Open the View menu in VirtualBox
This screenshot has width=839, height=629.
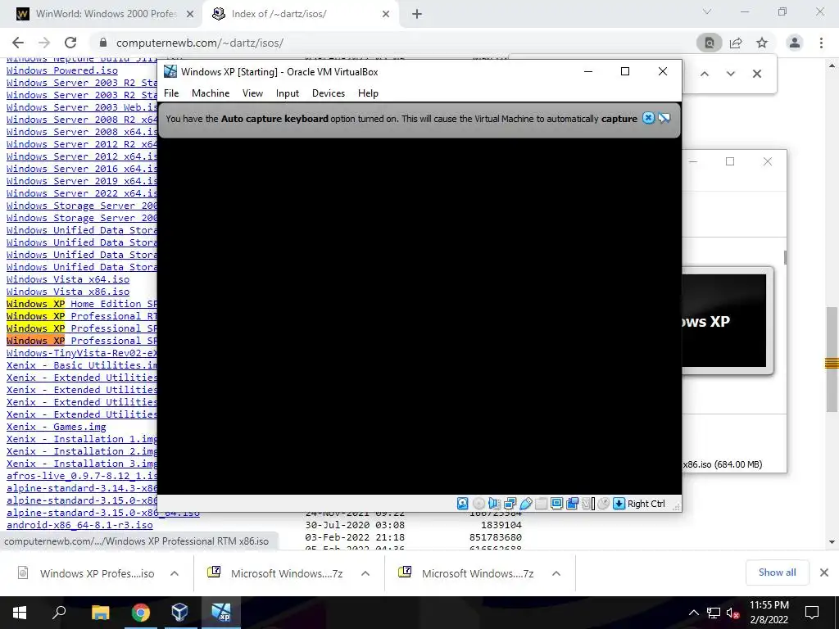[252, 93]
